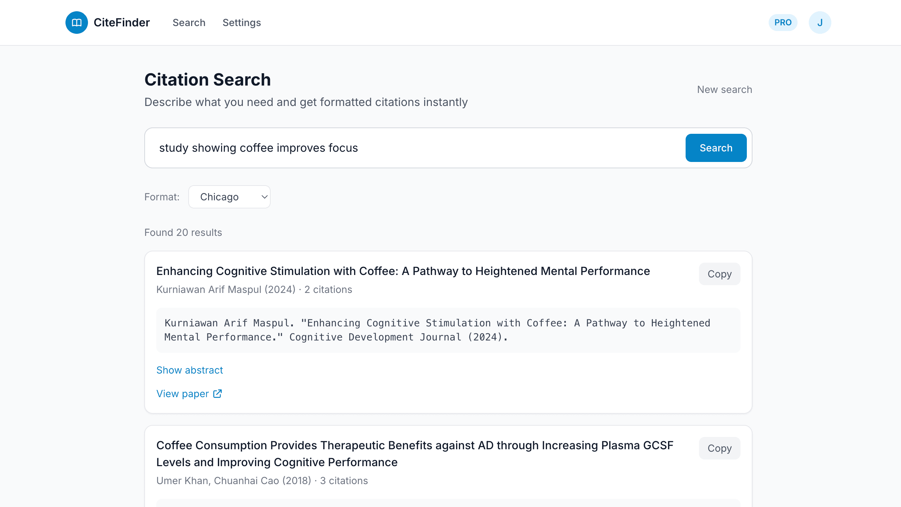This screenshot has height=507, width=901.
Task: Expand the abstract for the Maspul paper
Action: (x=190, y=370)
